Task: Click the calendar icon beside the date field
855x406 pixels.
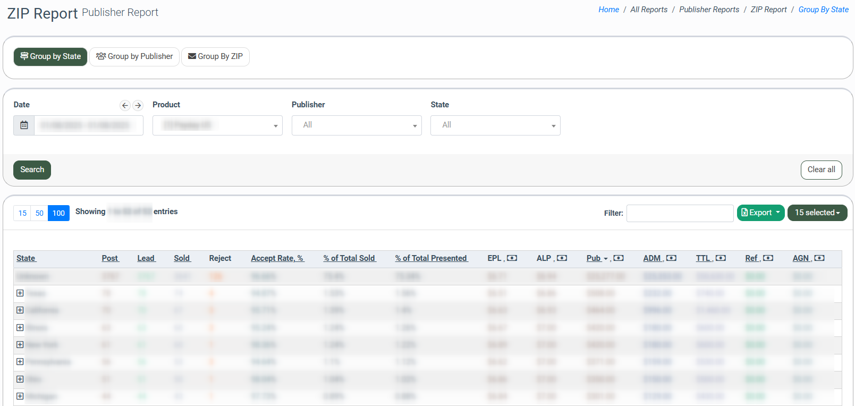Action: coord(24,125)
